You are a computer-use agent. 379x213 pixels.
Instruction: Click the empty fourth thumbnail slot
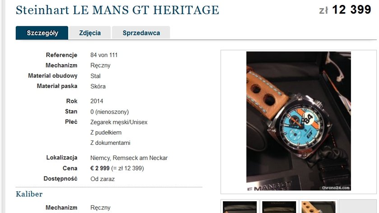(358, 207)
